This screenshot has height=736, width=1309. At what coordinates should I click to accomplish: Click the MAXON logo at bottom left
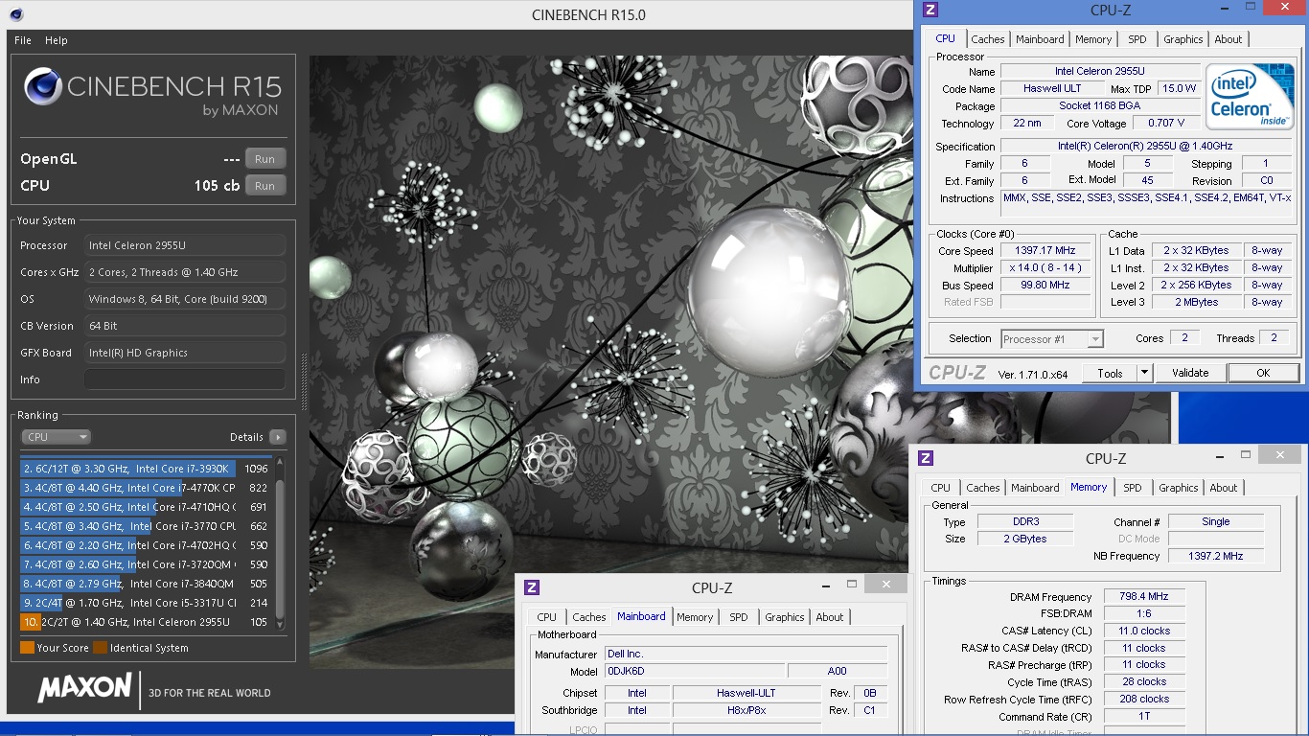coord(84,687)
